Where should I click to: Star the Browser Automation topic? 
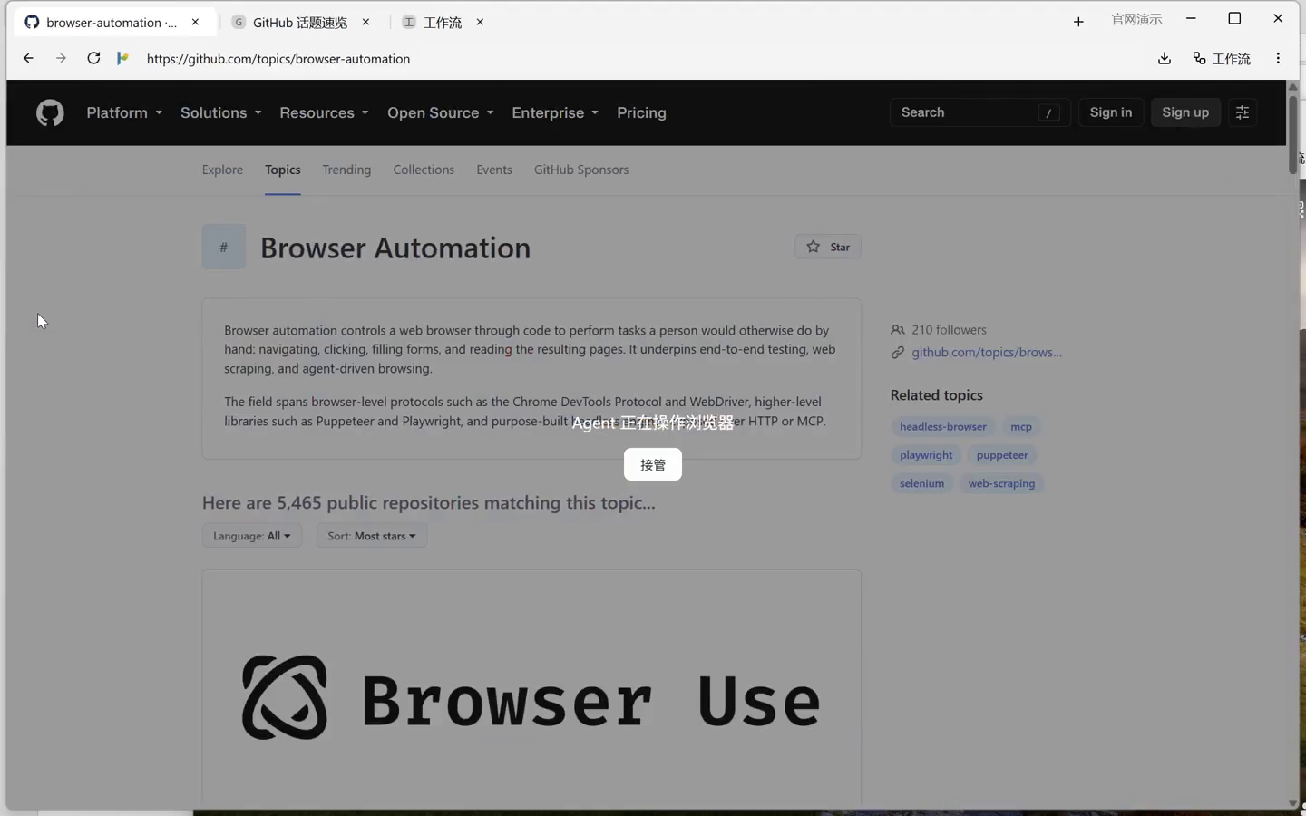(x=828, y=247)
